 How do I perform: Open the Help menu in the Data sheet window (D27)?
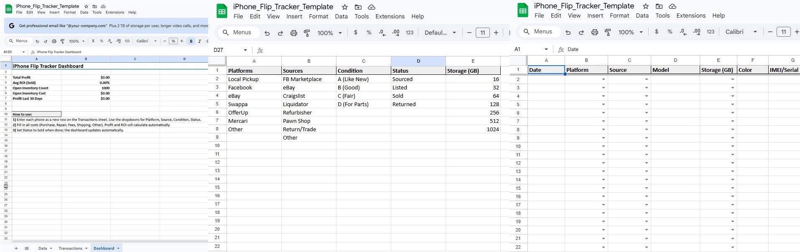click(x=418, y=16)
